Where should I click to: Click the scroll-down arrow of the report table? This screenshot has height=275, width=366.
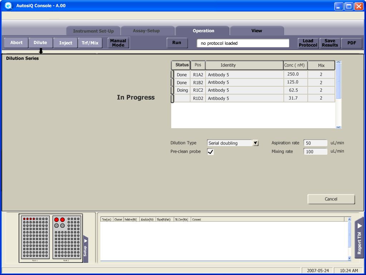point(349,258)
